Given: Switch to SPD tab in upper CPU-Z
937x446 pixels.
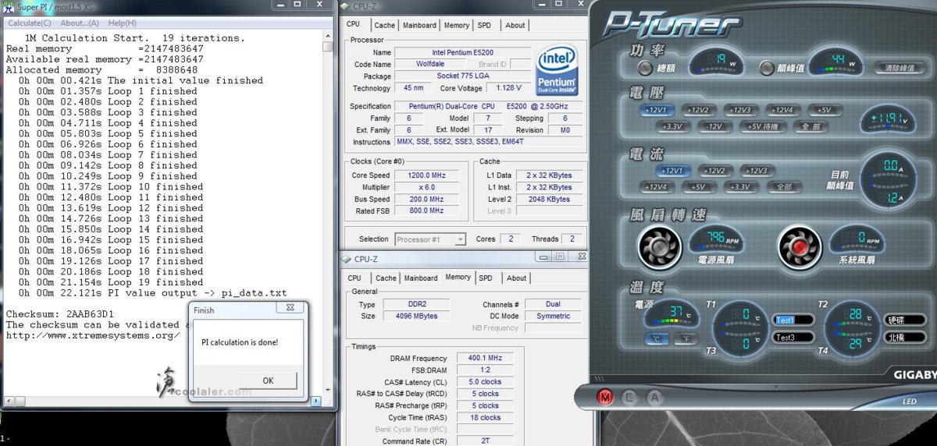Looking at the screenshot, I should (x=485, y=25).
